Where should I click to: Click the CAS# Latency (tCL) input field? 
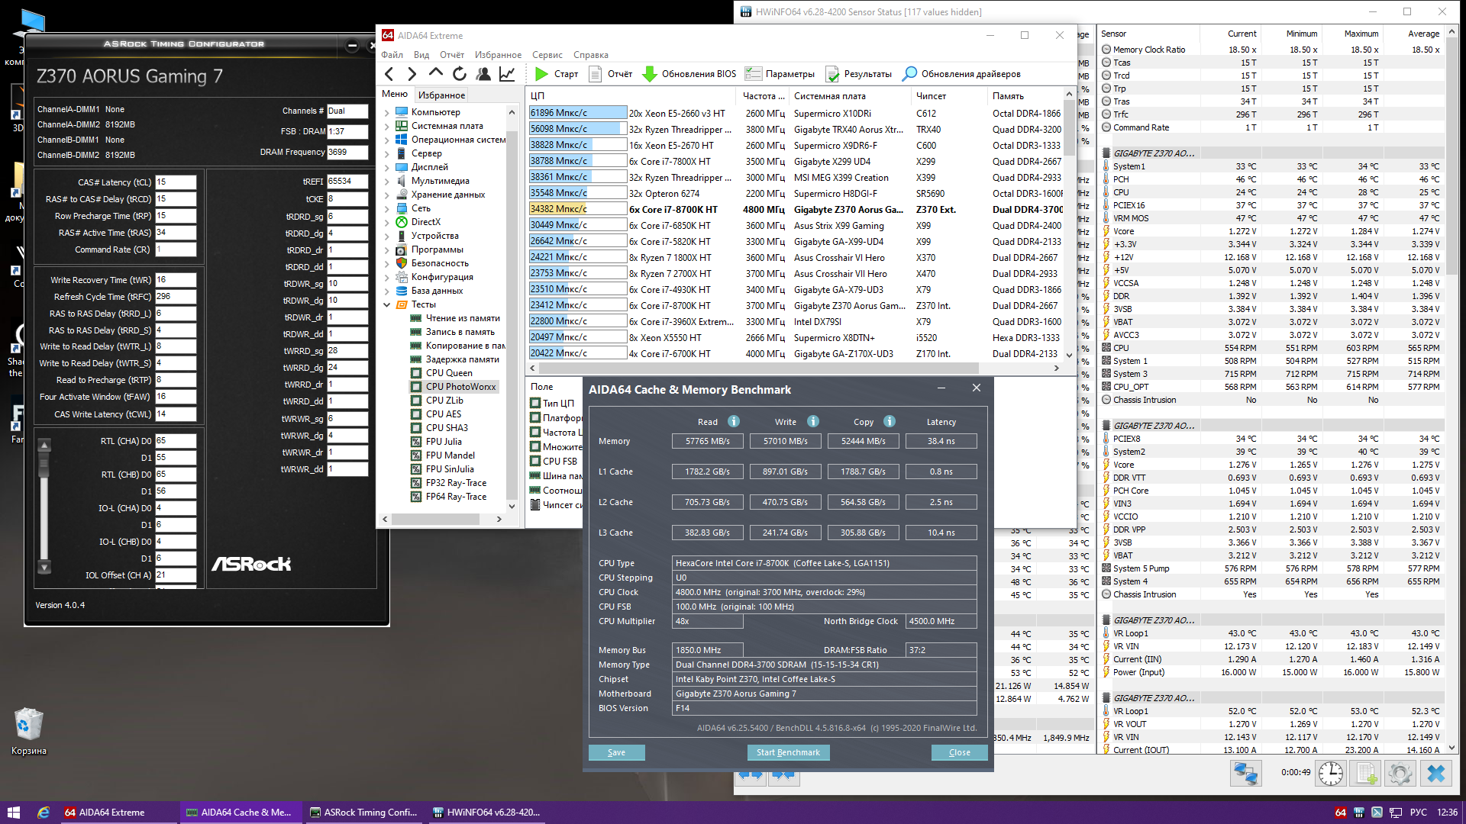point(176,182)
